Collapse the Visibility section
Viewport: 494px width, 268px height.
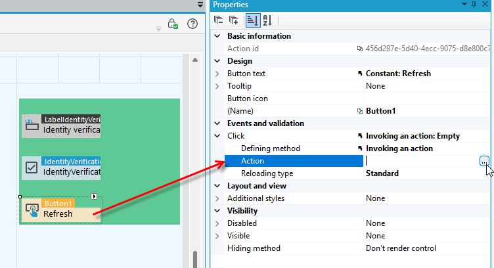tap(217, 210)
